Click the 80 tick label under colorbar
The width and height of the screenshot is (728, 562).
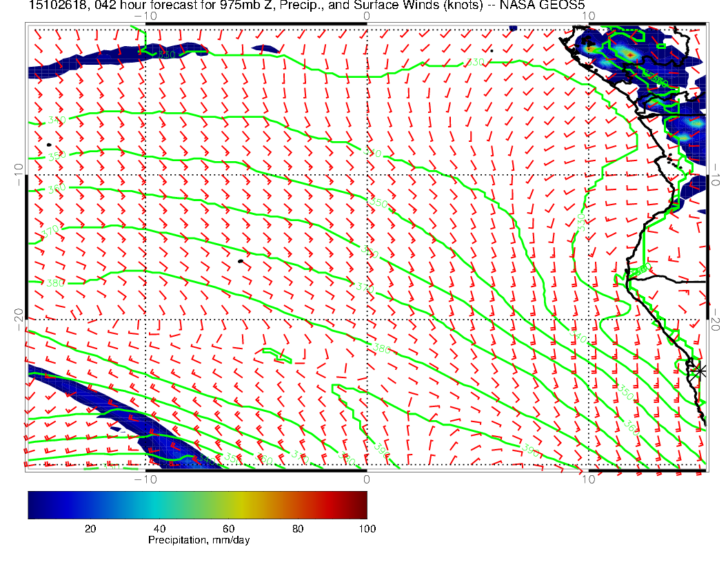tap(297, 529)
